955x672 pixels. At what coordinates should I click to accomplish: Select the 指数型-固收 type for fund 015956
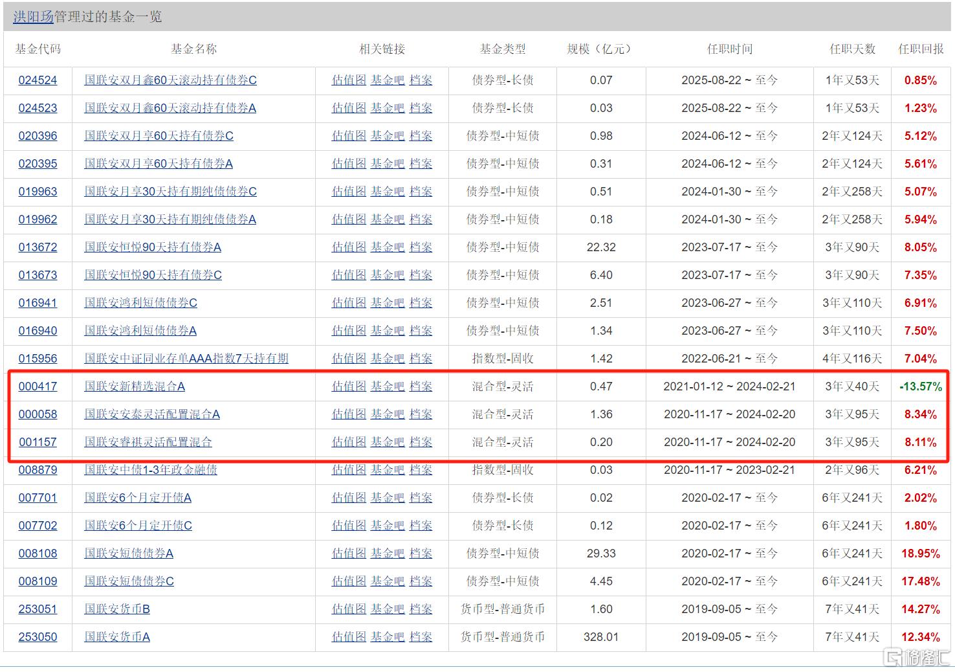click(x=503, y=359)
